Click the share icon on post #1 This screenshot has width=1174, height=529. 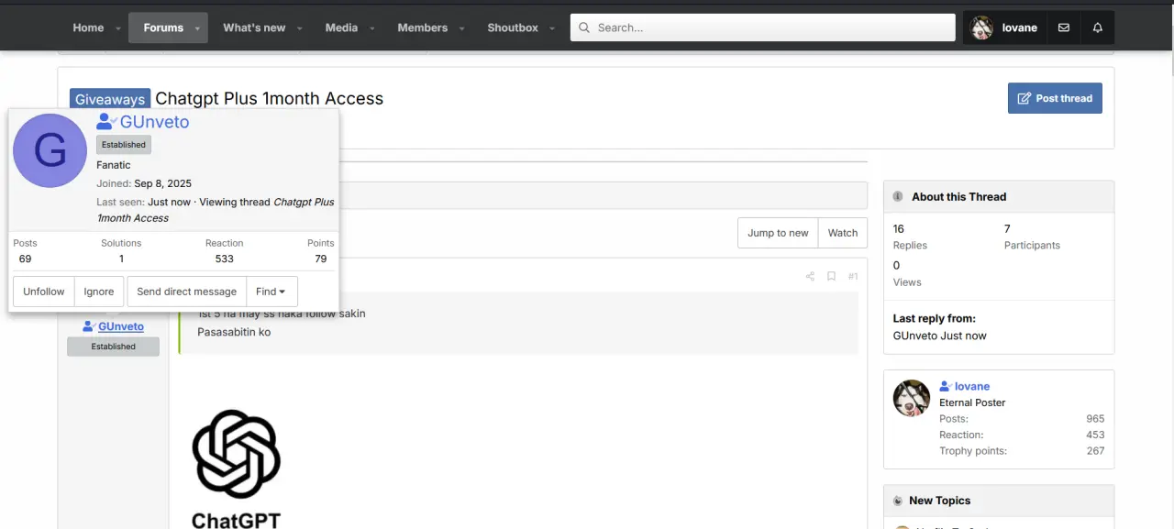pyautogui.click(x=810, y=276)
